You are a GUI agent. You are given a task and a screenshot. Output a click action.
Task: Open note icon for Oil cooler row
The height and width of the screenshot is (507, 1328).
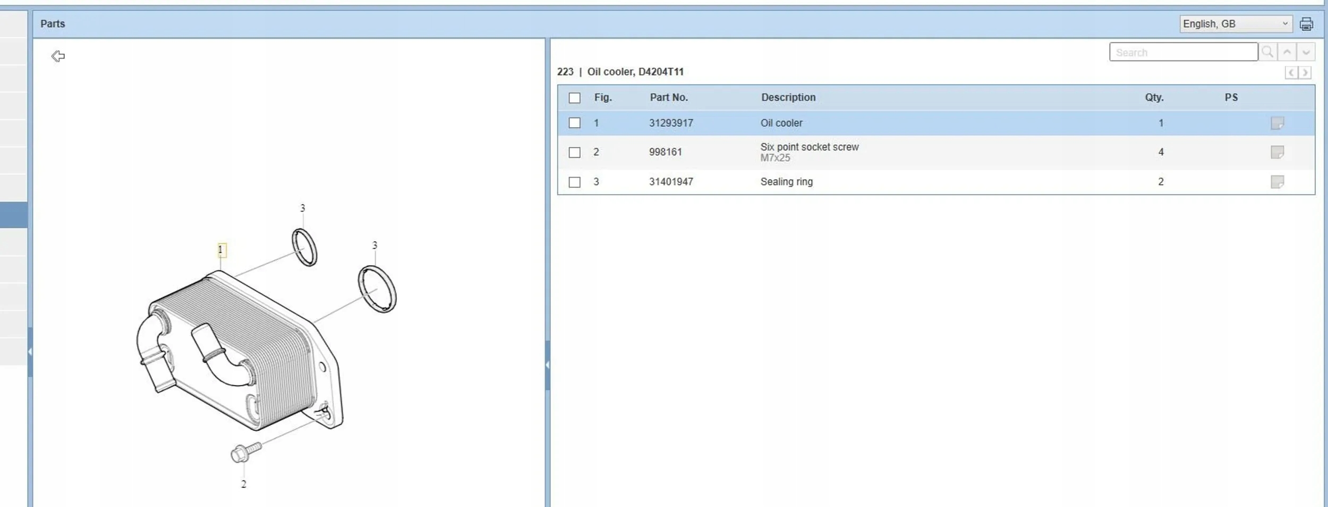1277,123
